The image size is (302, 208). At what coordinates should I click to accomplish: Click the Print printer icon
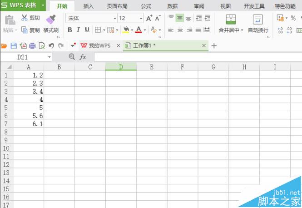coord(32,46)
